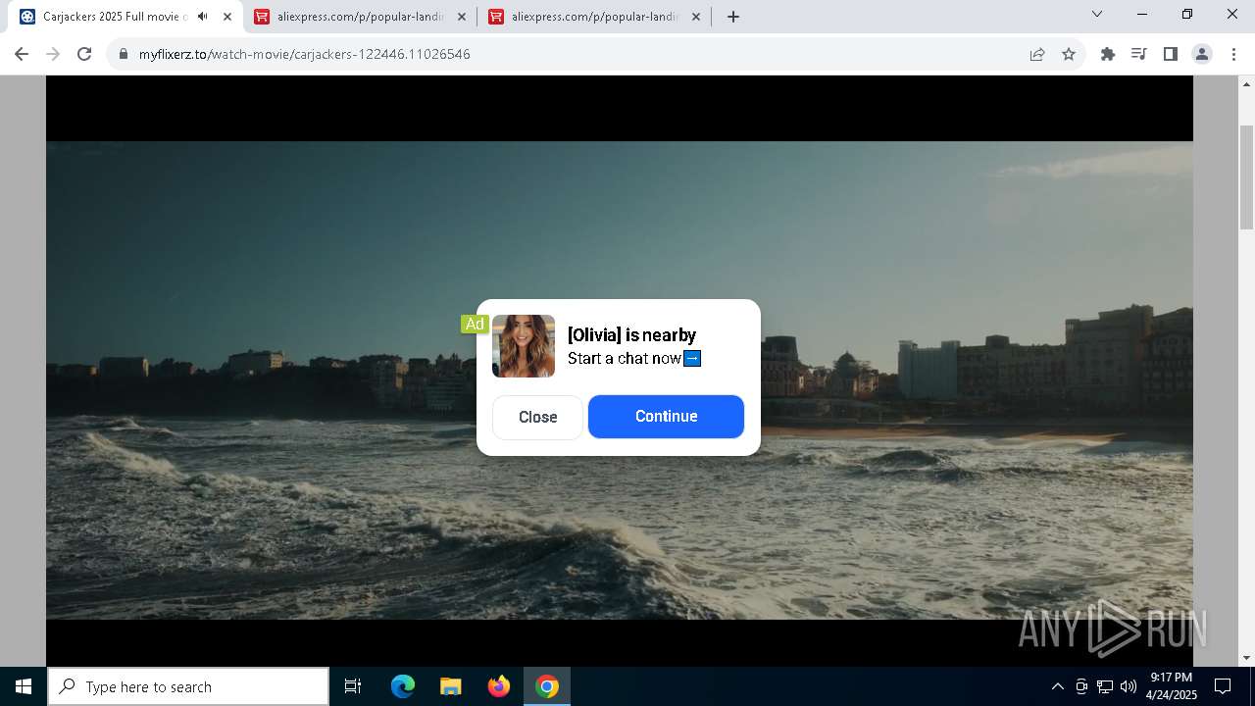
Task: Open network status tray icon
Action: (x=1105, y=686)
